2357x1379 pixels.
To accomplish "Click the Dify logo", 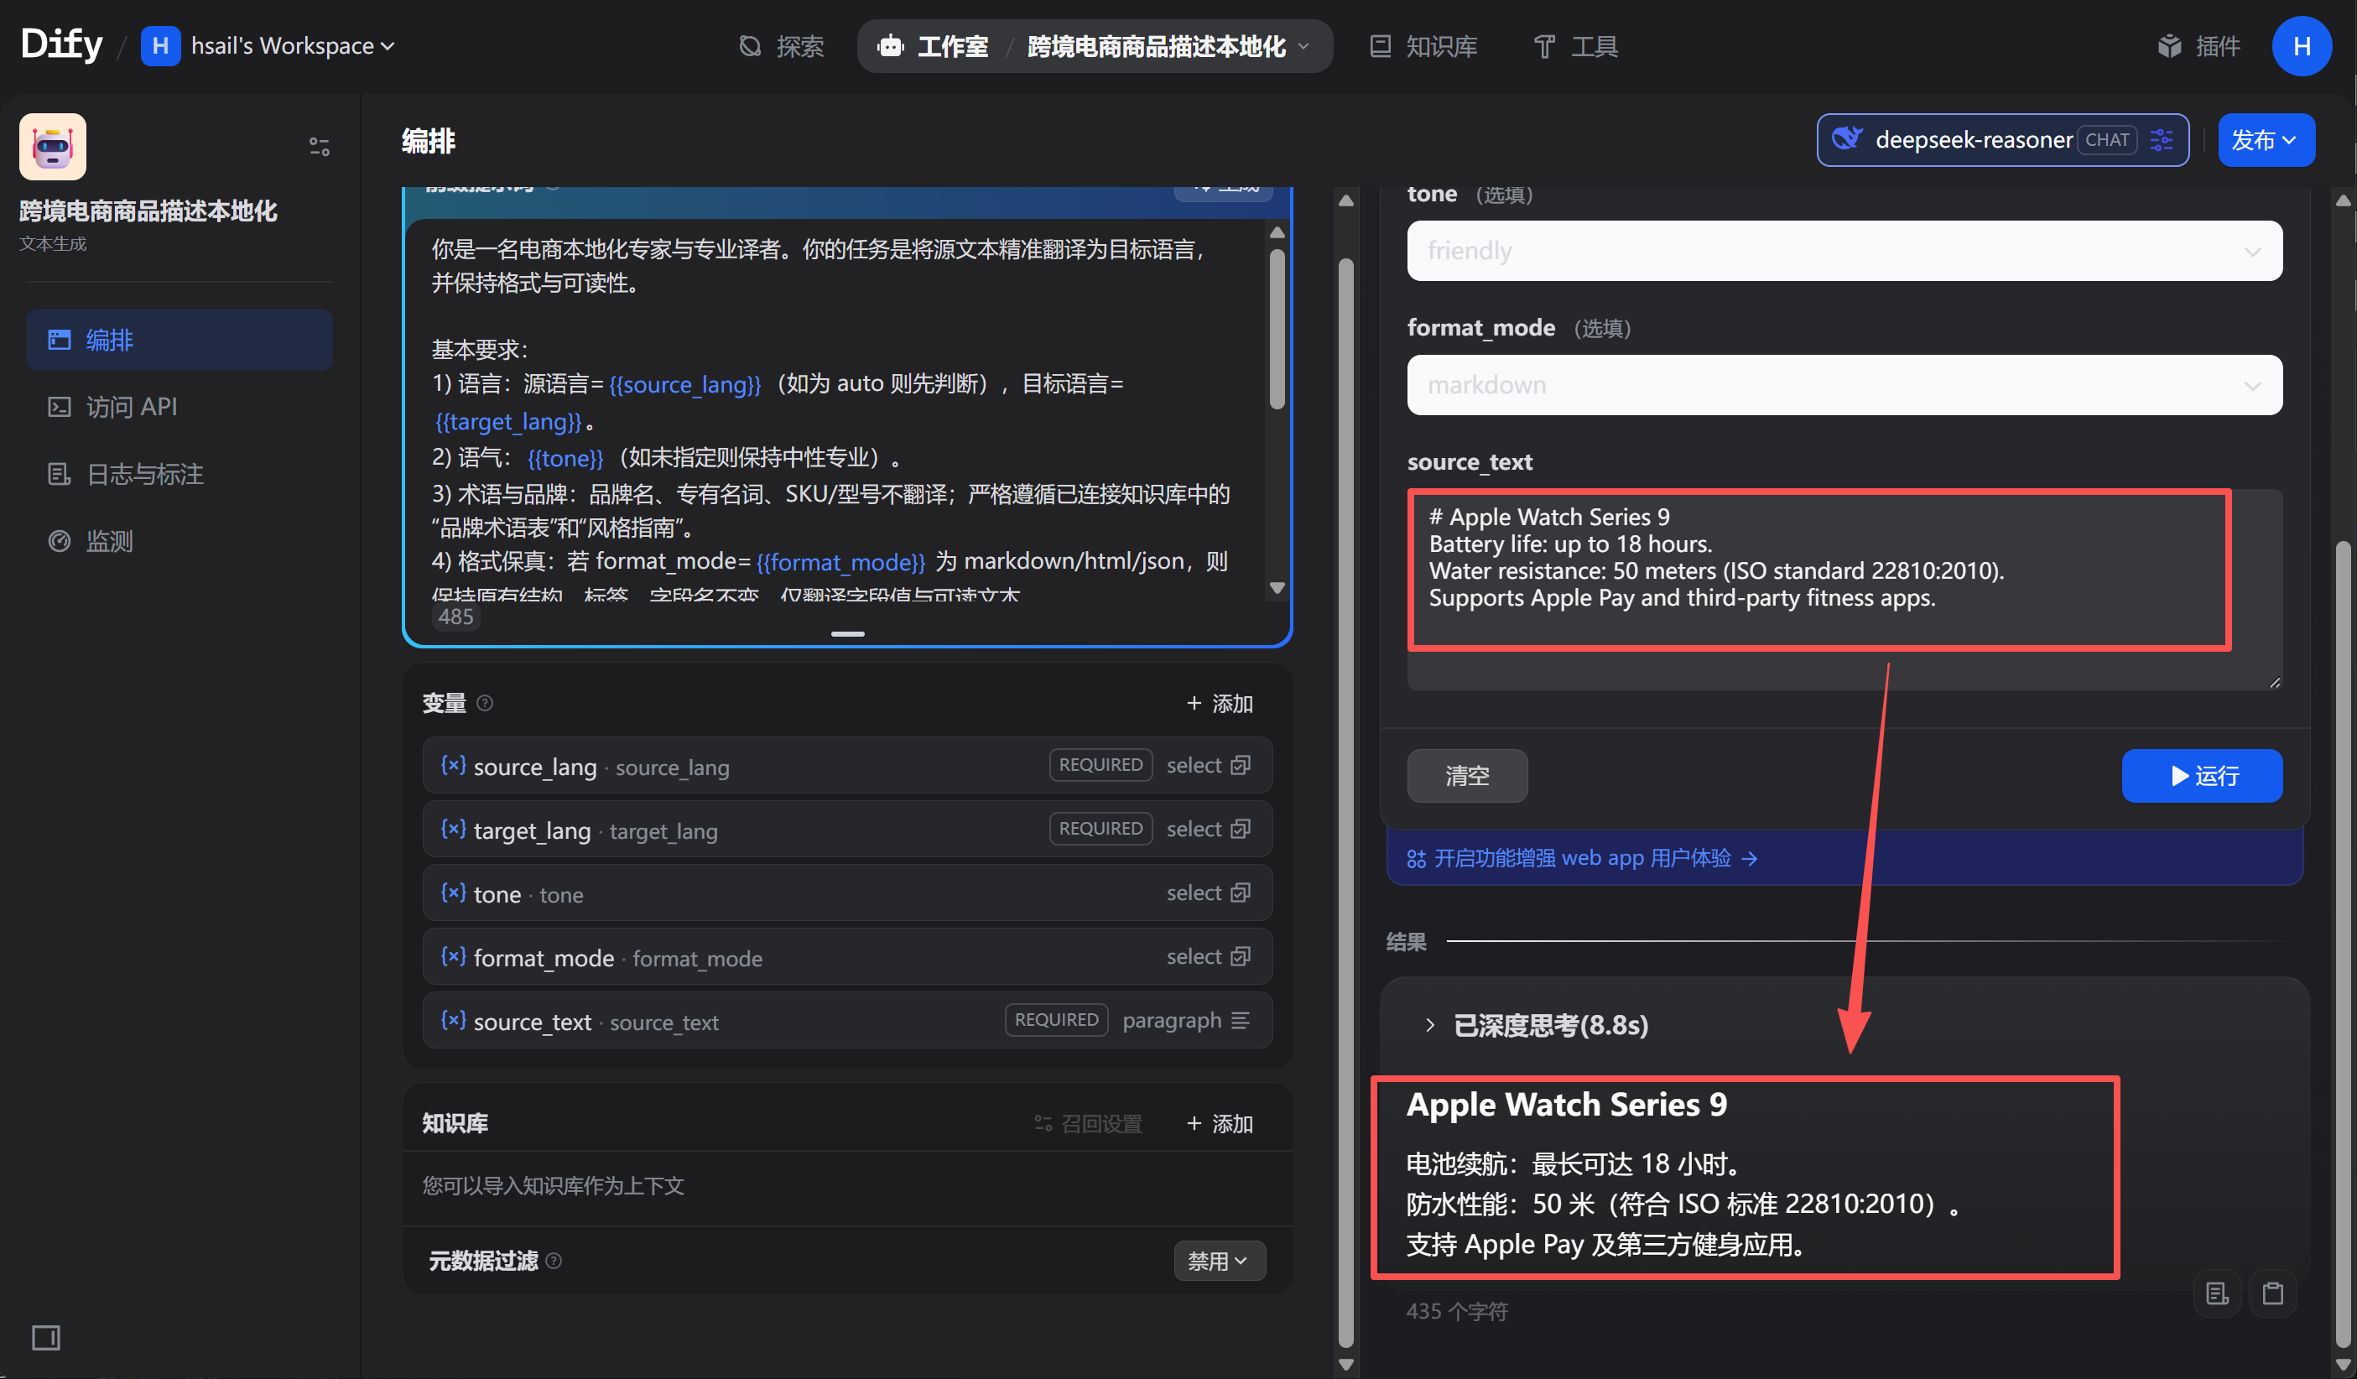I will tap(62, 44).
